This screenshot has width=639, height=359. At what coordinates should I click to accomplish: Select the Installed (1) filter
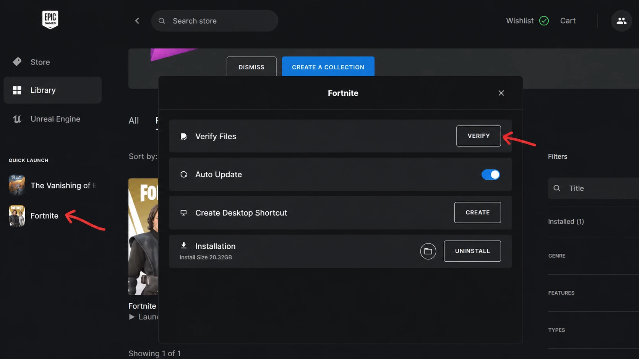566,221
